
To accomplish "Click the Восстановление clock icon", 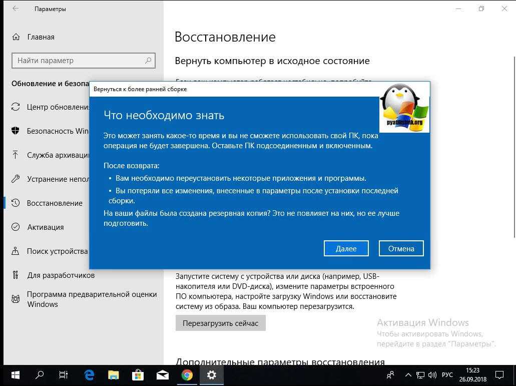I will pos(16,203).
